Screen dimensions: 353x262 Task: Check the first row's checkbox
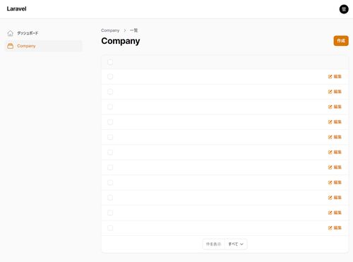110,76
